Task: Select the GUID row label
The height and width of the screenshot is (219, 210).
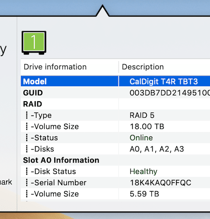Action: pyautogui.click(x=33, y=93)
